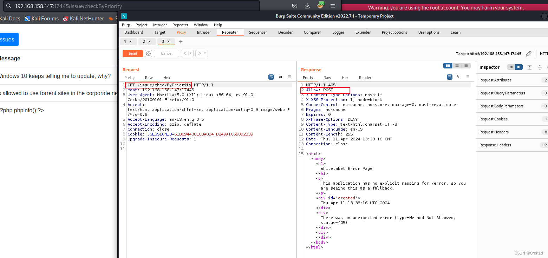Expand all Inspector sections icon

[530, 67]
